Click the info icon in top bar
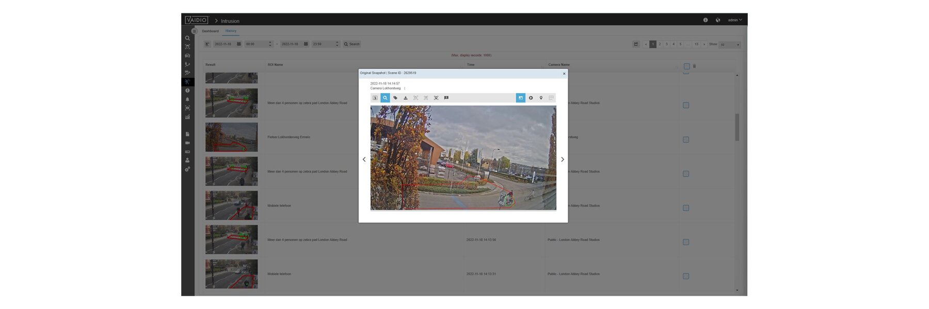The height and width of the screenshot is (309, 929). (706, 20)
